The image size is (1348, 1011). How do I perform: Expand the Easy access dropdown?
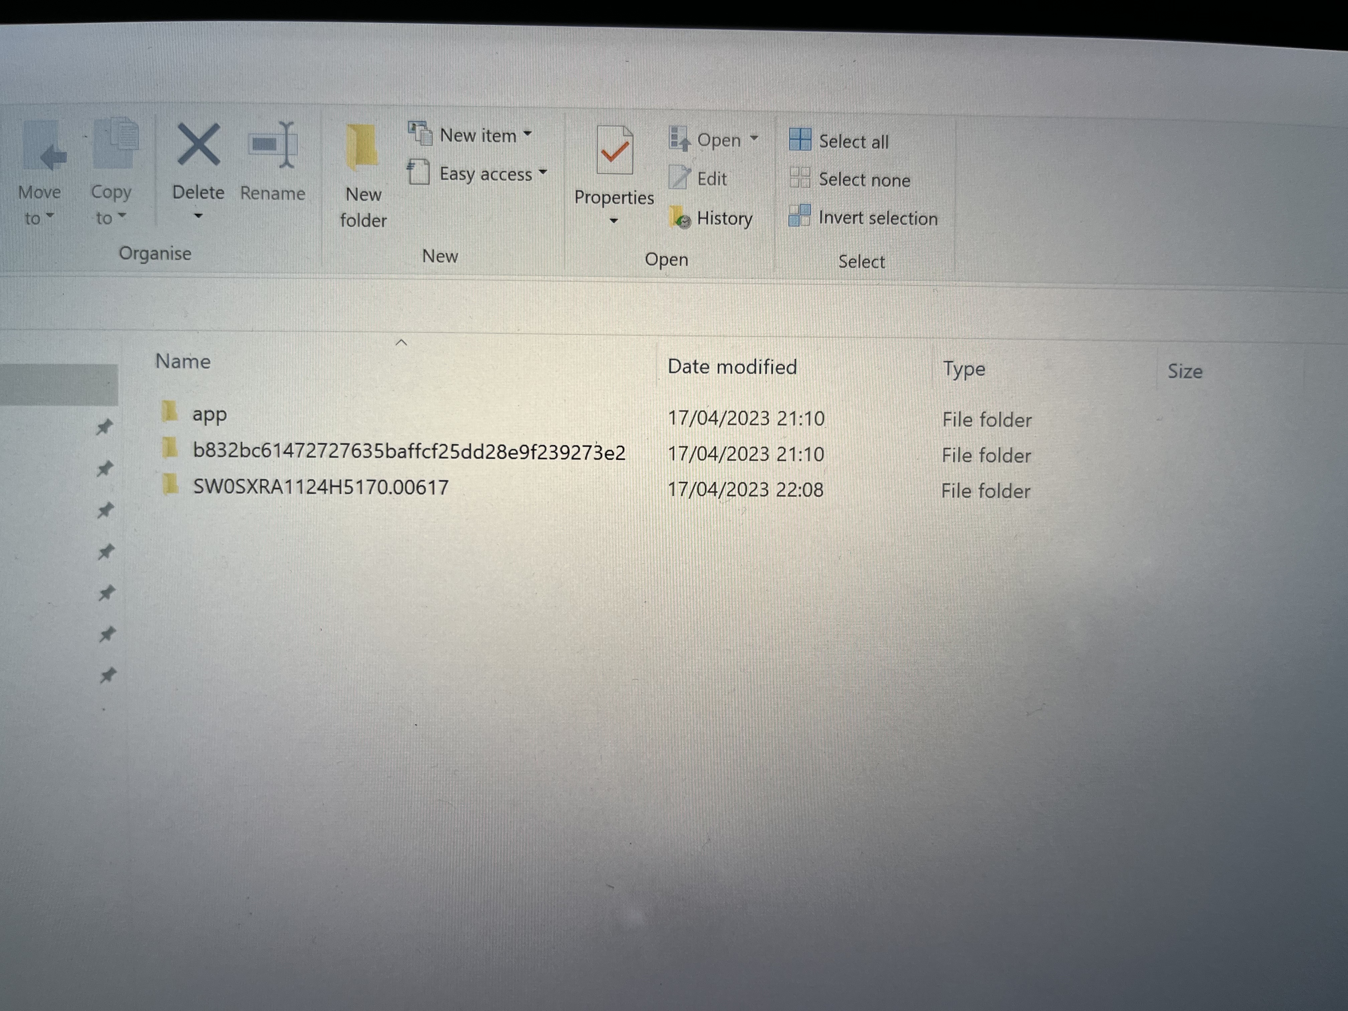pos(544,173)
